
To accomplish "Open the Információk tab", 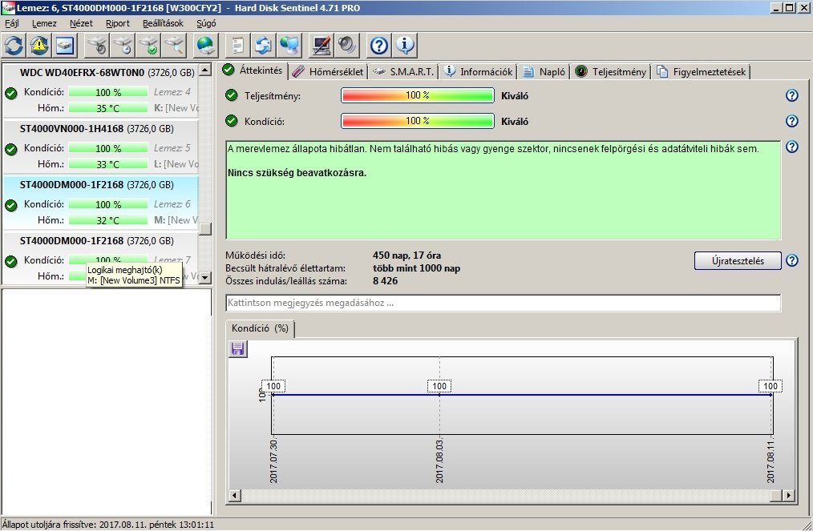I will [x=478, y=72].
